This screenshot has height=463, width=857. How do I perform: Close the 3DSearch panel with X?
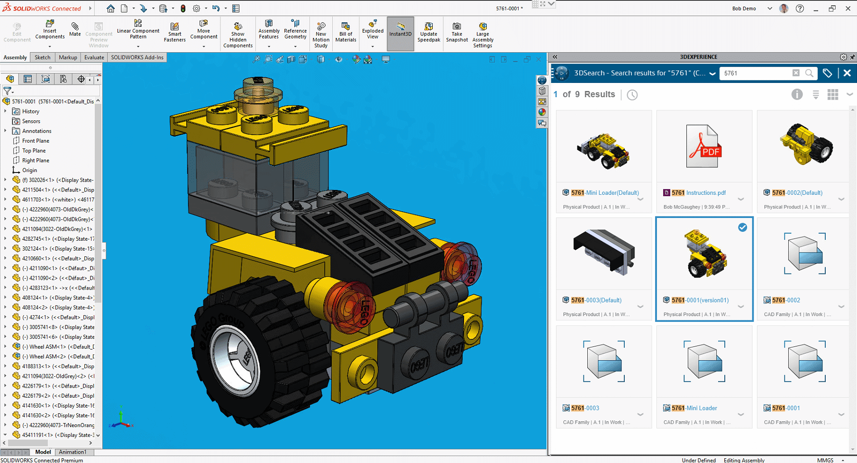[847, 73]
